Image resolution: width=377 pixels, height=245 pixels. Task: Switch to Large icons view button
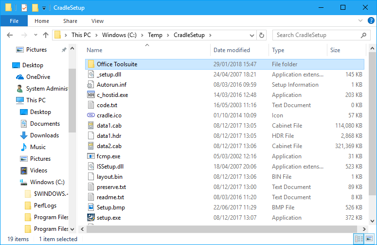pyautogui.click(x=369, y=239)
